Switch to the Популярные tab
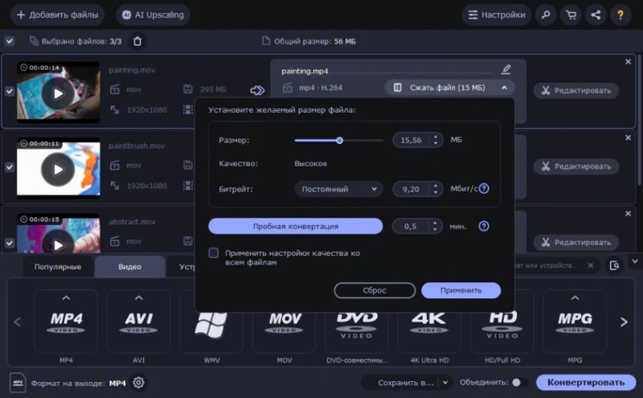Viewport: 643px width, 398px height. (57, 266)
